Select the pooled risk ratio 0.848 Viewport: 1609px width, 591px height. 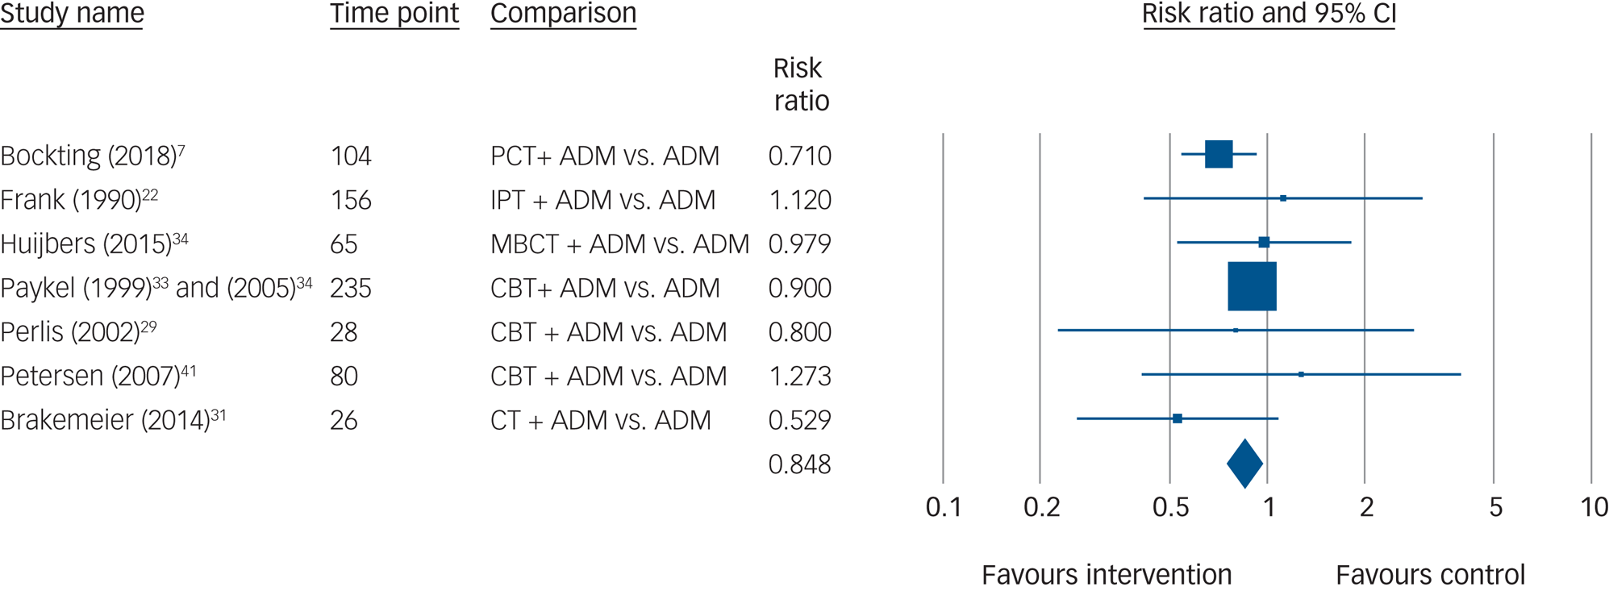coord(799,464)
